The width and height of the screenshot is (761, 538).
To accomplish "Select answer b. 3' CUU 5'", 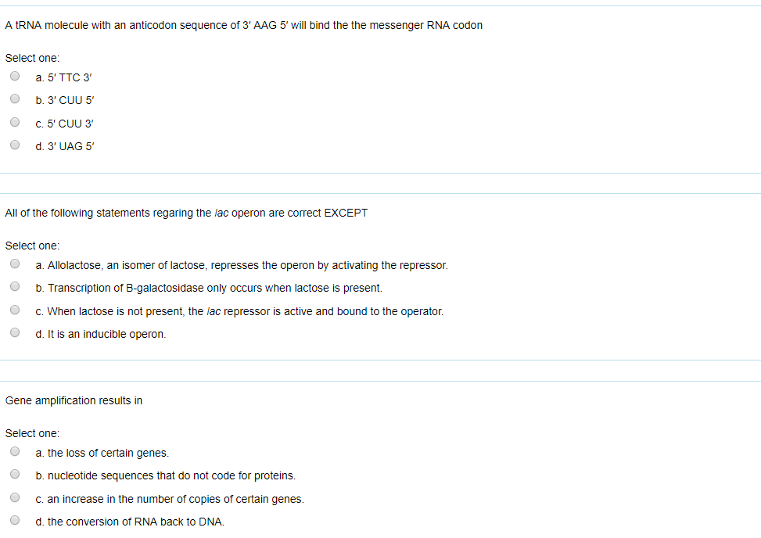I will coord(14,98).
